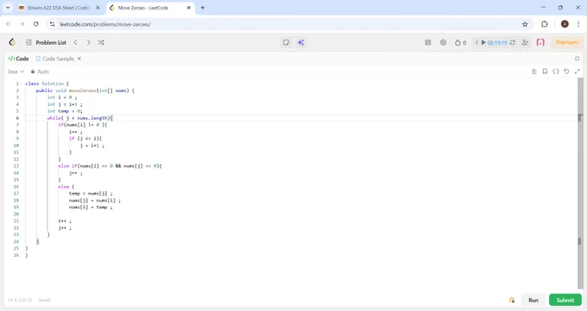Open the Java language dropdown

[16, 72]
